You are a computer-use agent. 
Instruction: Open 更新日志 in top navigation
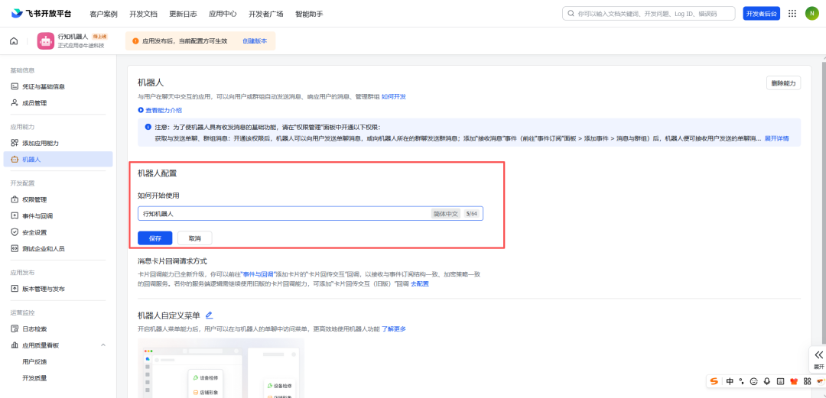184,15
